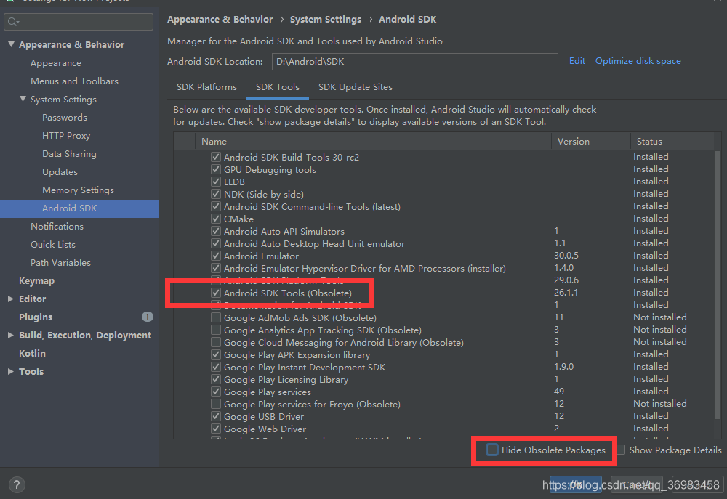727x499 pixels.
Task: Open the Appearance settings page
Action: coord(56,63)
